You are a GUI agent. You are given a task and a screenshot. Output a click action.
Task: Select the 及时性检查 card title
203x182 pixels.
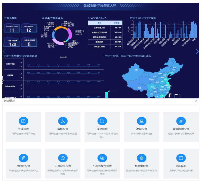[x=23, y=166]
